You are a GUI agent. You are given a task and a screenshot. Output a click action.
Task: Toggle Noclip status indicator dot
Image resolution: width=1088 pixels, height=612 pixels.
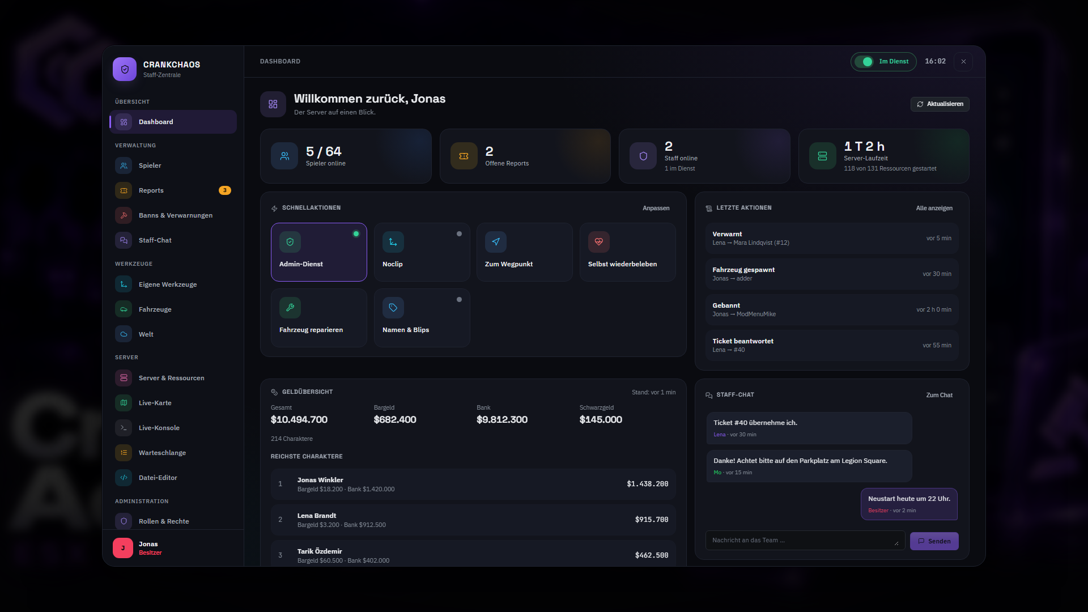[x=459, y=234]
